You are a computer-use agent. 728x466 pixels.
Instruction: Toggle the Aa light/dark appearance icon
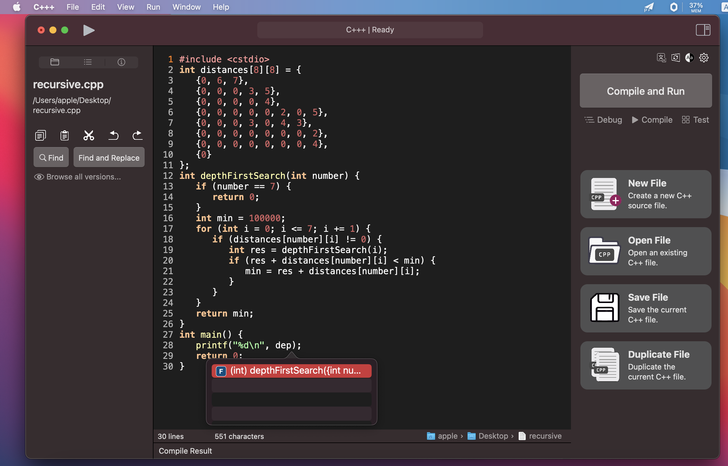point(689,57)
